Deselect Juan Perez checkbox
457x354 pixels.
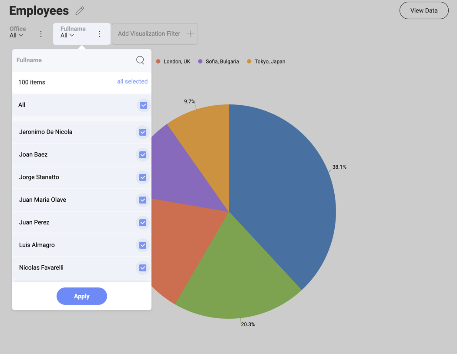[142, 223]
